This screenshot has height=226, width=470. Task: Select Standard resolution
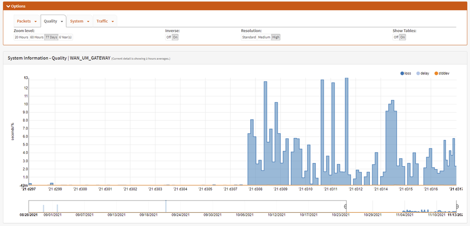coord(249,37)
